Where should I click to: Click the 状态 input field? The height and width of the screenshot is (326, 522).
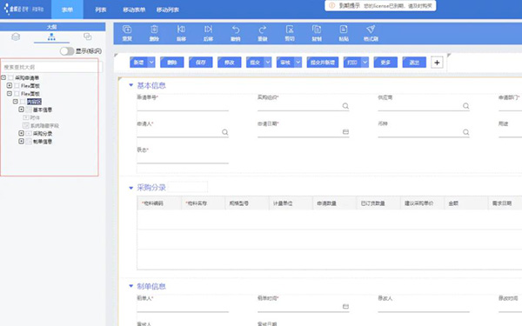[183, 158]
